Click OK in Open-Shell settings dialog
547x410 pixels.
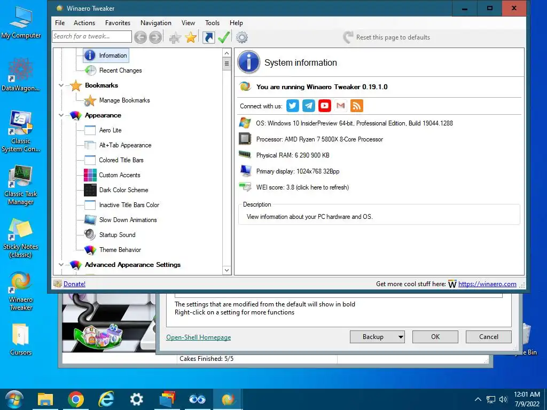coord(435,337)
